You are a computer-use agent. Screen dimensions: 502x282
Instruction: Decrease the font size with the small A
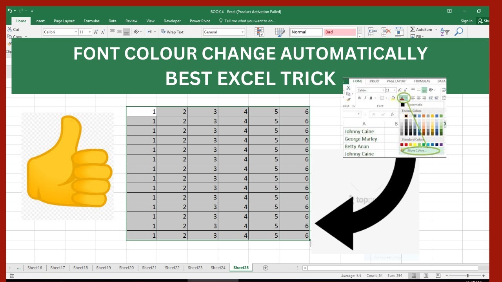pyautogui.click(x=103, y=32)
